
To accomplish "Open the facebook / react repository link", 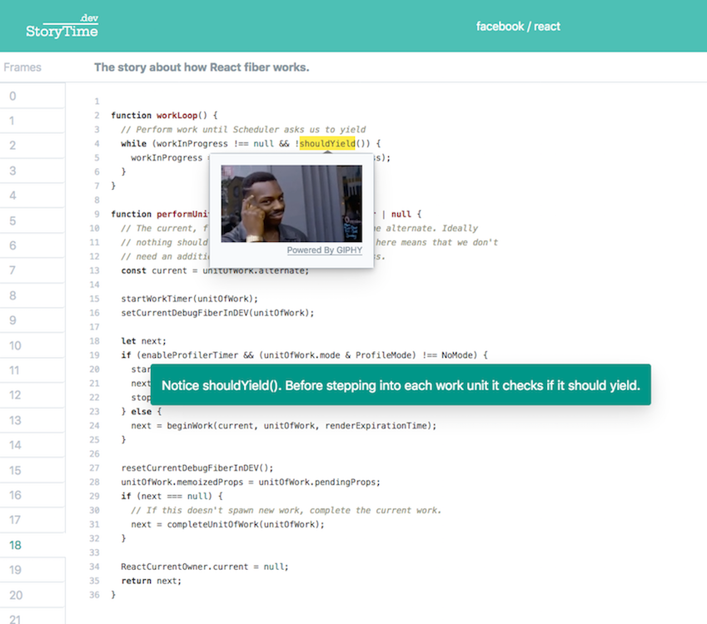I will coord(518,27).
